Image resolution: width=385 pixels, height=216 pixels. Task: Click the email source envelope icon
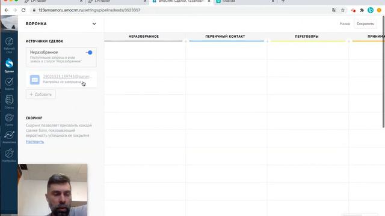click(x=35, y=80)
